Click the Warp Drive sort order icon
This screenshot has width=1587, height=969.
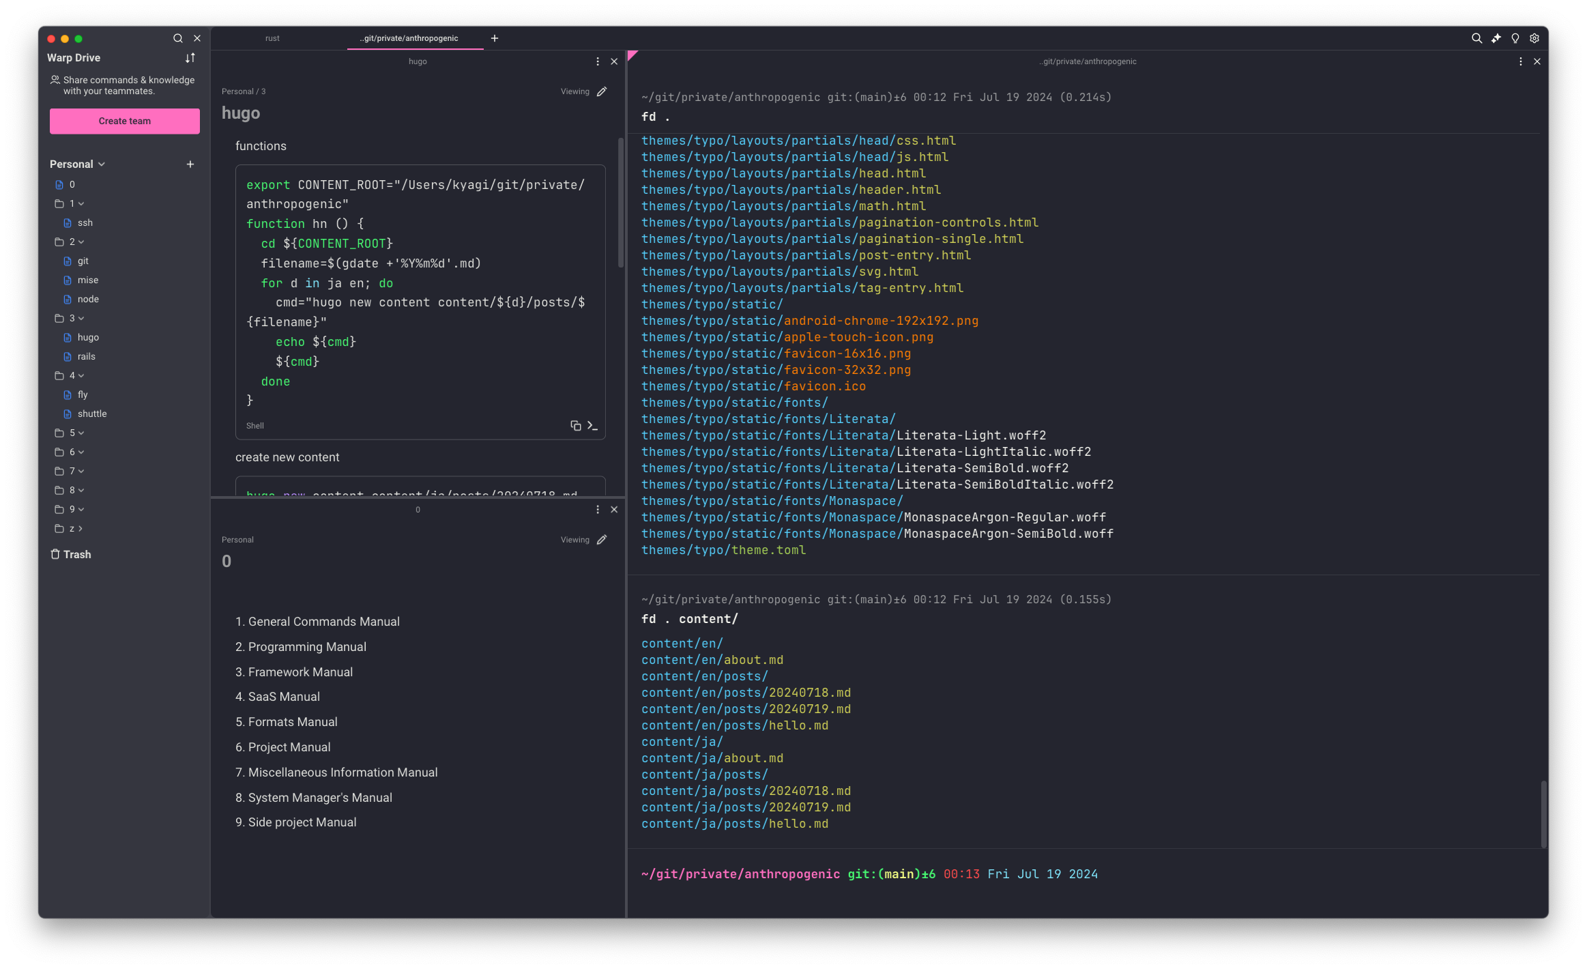pyautogui.click(x=190, y=58)
